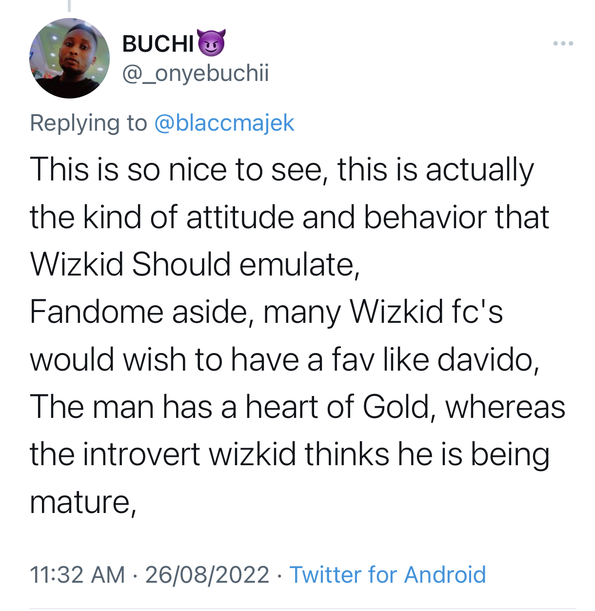Open BUCHI's profile picture
595x611 pixels.
point(69,59)
